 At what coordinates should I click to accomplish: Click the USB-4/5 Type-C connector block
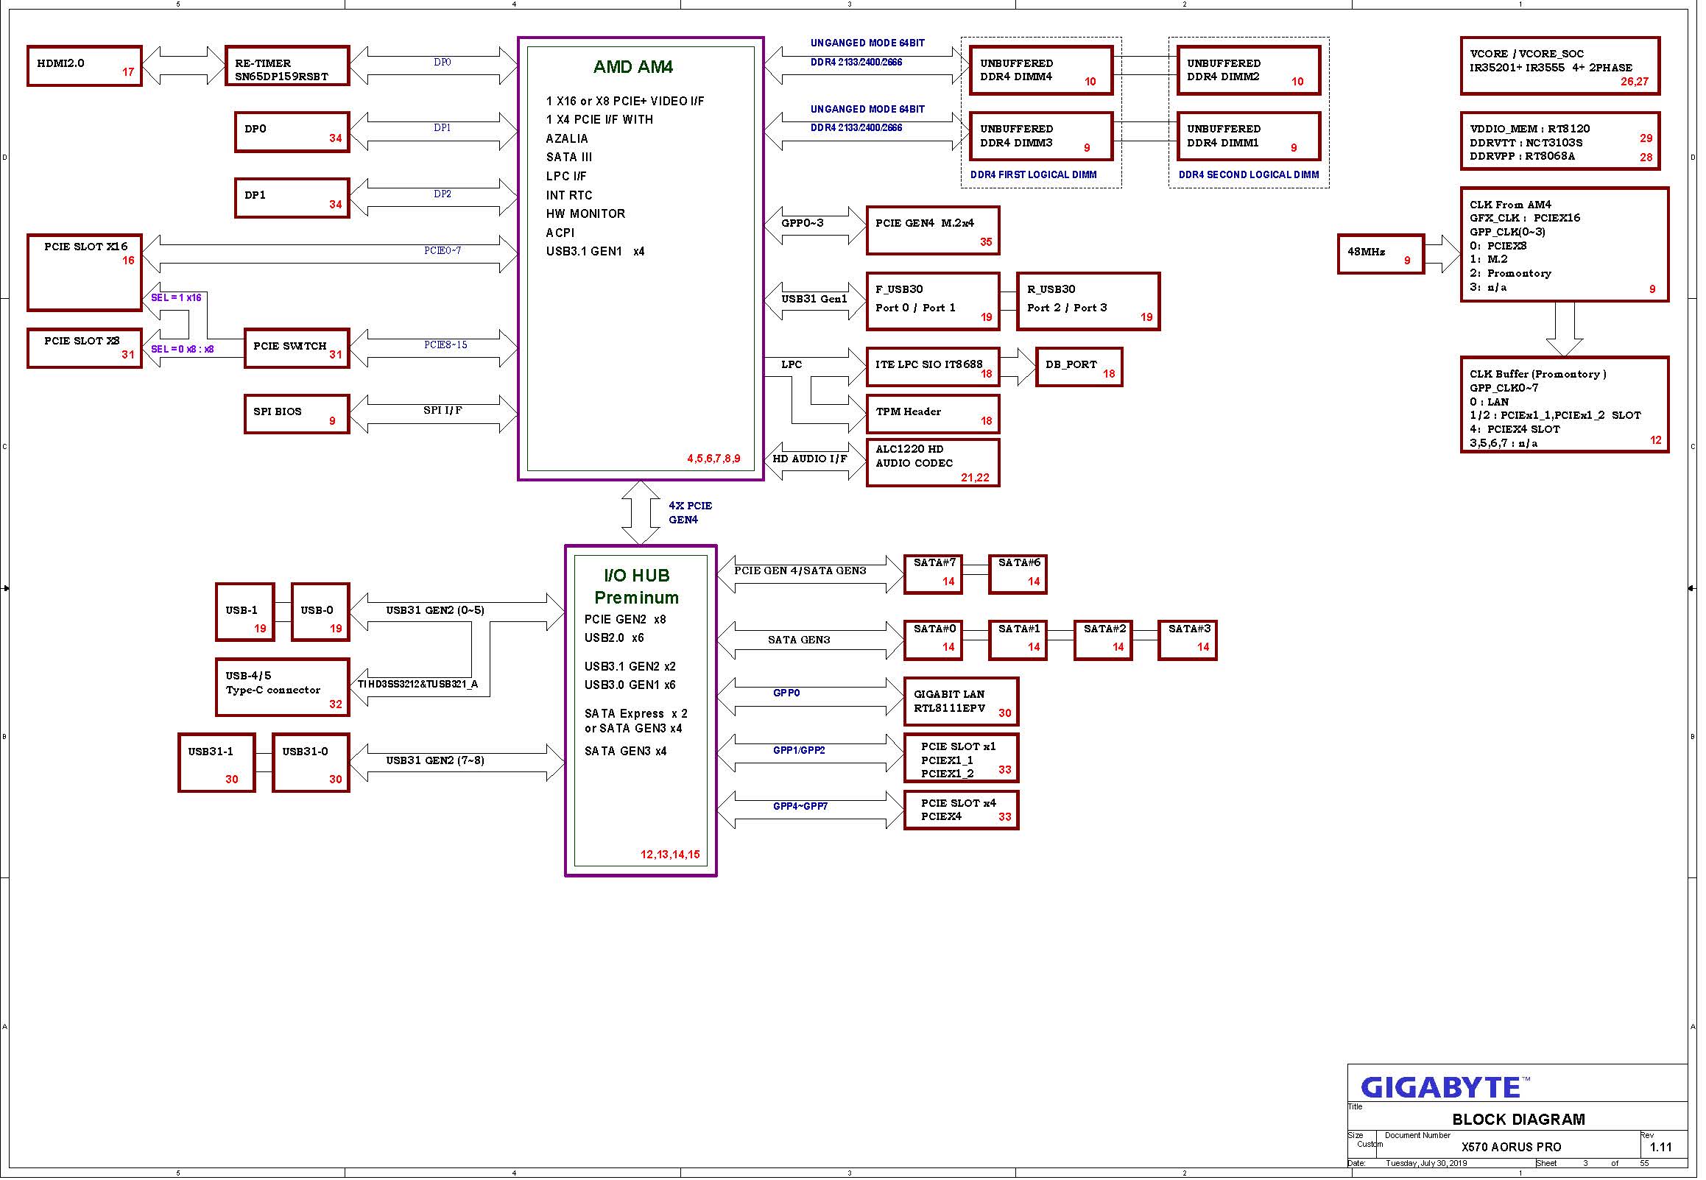(283, 688)
